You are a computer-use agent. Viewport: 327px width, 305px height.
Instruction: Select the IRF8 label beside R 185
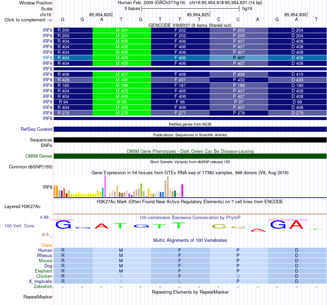point(48,85)
